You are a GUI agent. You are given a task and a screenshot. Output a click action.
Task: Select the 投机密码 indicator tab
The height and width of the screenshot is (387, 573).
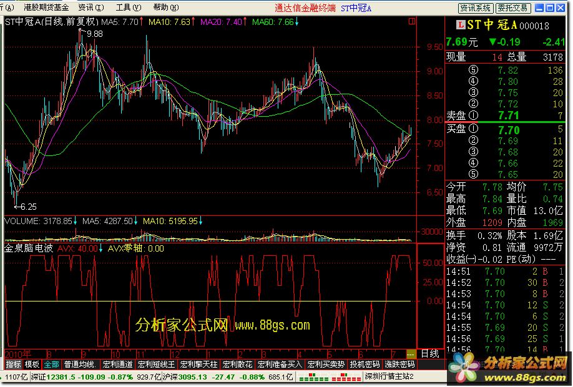point(365,365)
